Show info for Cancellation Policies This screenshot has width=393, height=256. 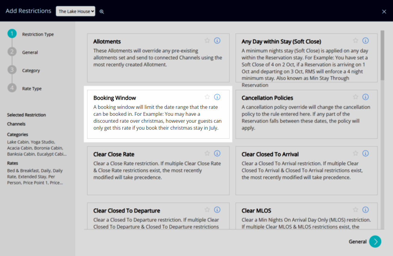click(365, 97)
